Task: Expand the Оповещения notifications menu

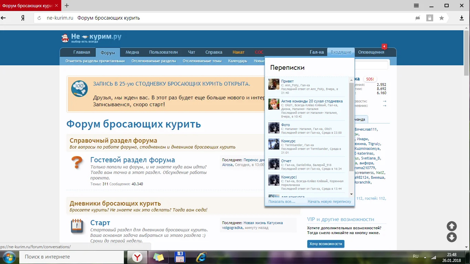Action: [x=371, y=52]
